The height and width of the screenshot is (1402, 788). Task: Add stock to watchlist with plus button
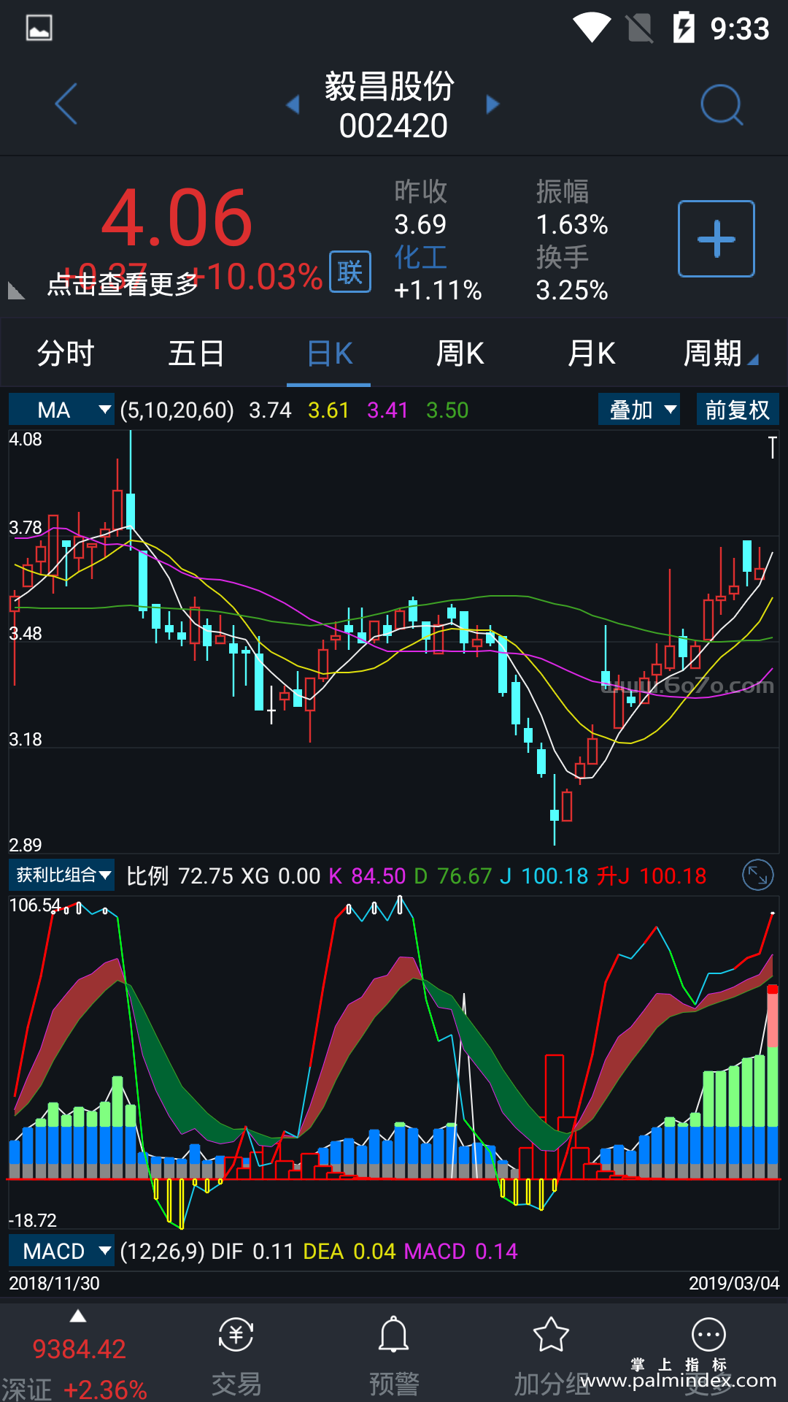[x=716, y=239]
